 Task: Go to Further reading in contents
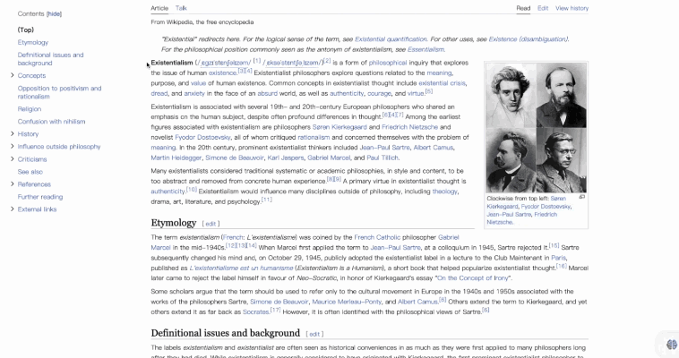pos(40,197)
